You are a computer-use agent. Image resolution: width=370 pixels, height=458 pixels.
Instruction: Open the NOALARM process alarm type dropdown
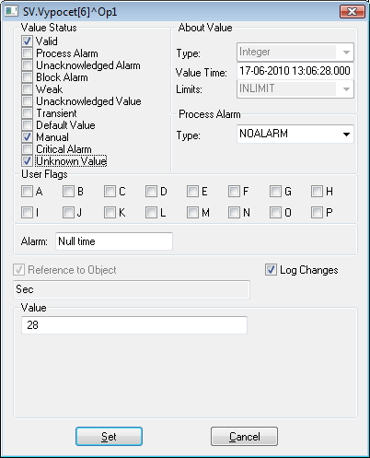point(295,134)
